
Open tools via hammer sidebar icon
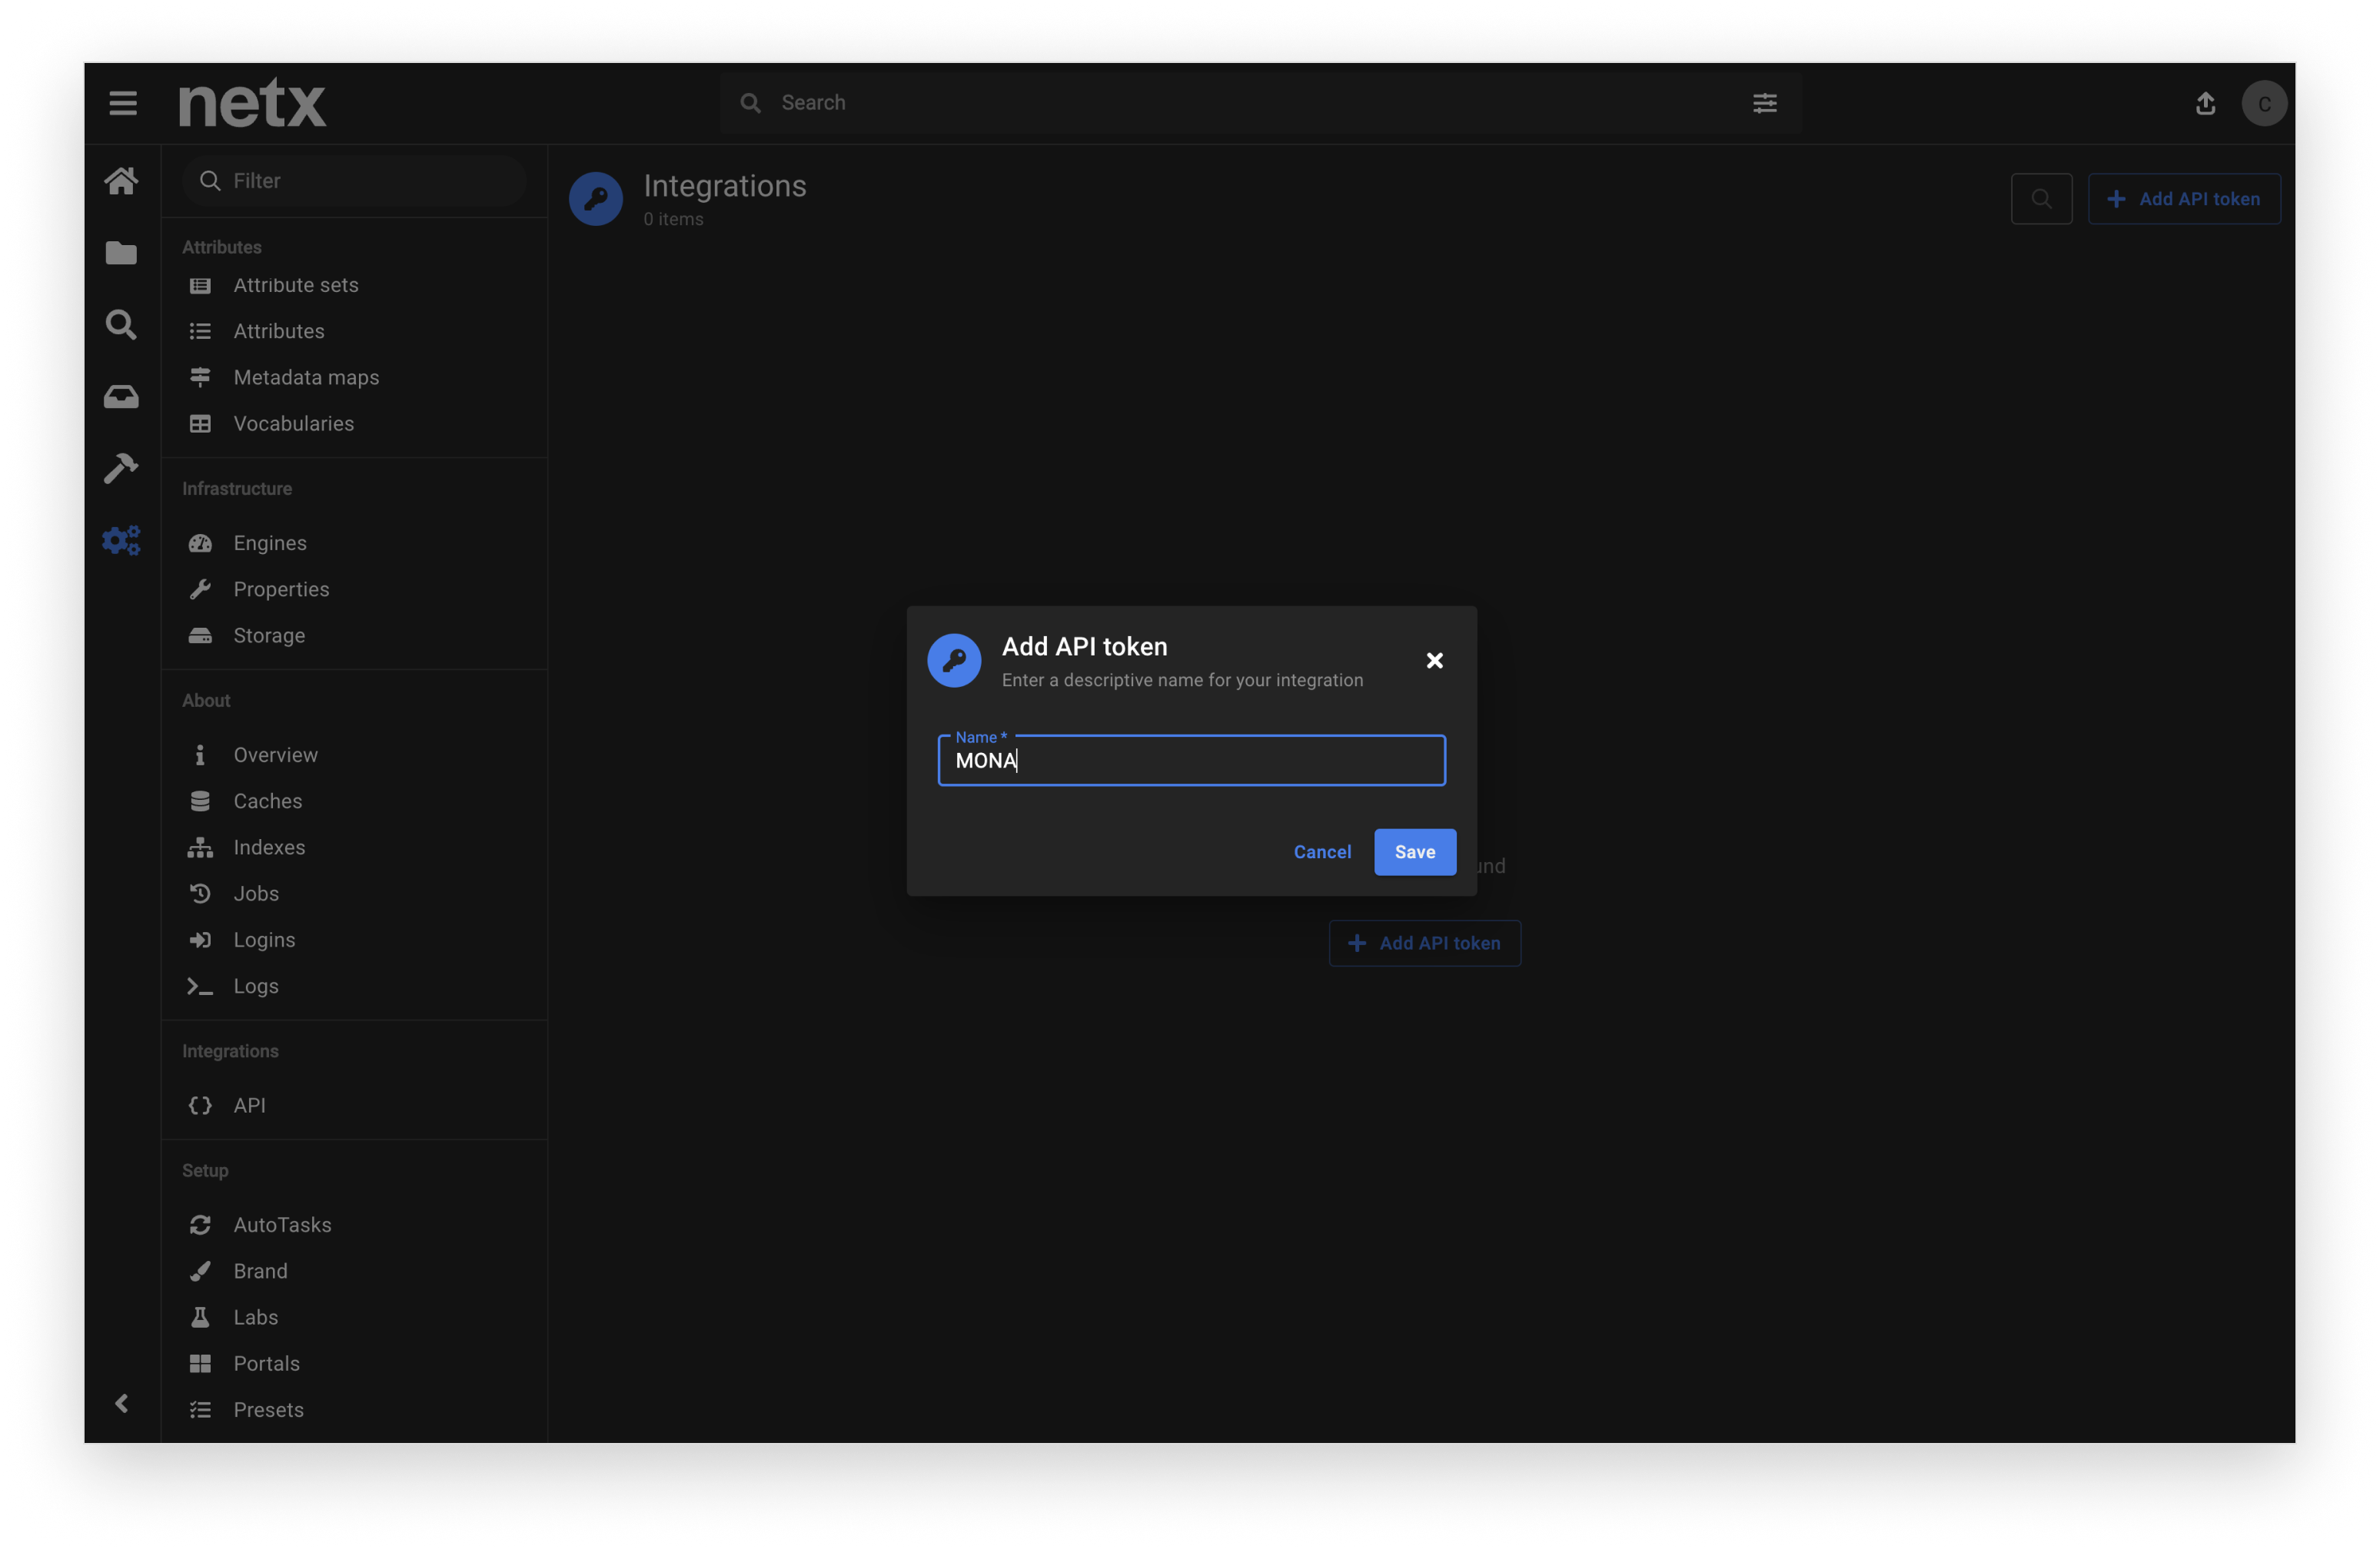[121, 469]
